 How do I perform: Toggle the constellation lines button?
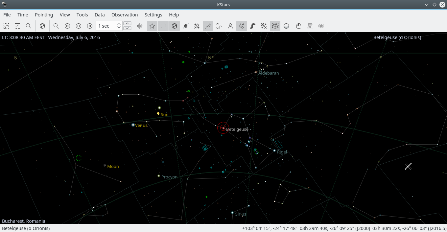coord(208,26)
